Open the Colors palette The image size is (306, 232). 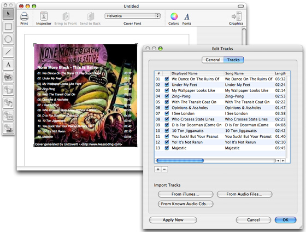(x=174, y=19)
